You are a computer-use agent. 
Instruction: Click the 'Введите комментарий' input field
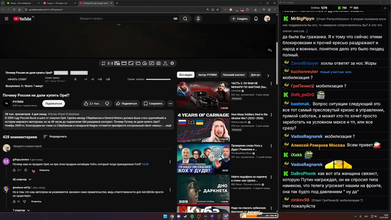pyautogui.click(x=92, y=146)
